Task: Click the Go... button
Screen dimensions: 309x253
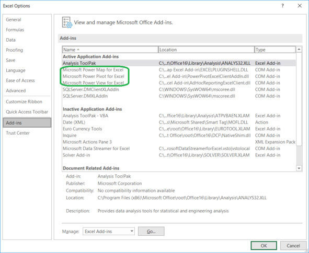Action: click(151, 231)
